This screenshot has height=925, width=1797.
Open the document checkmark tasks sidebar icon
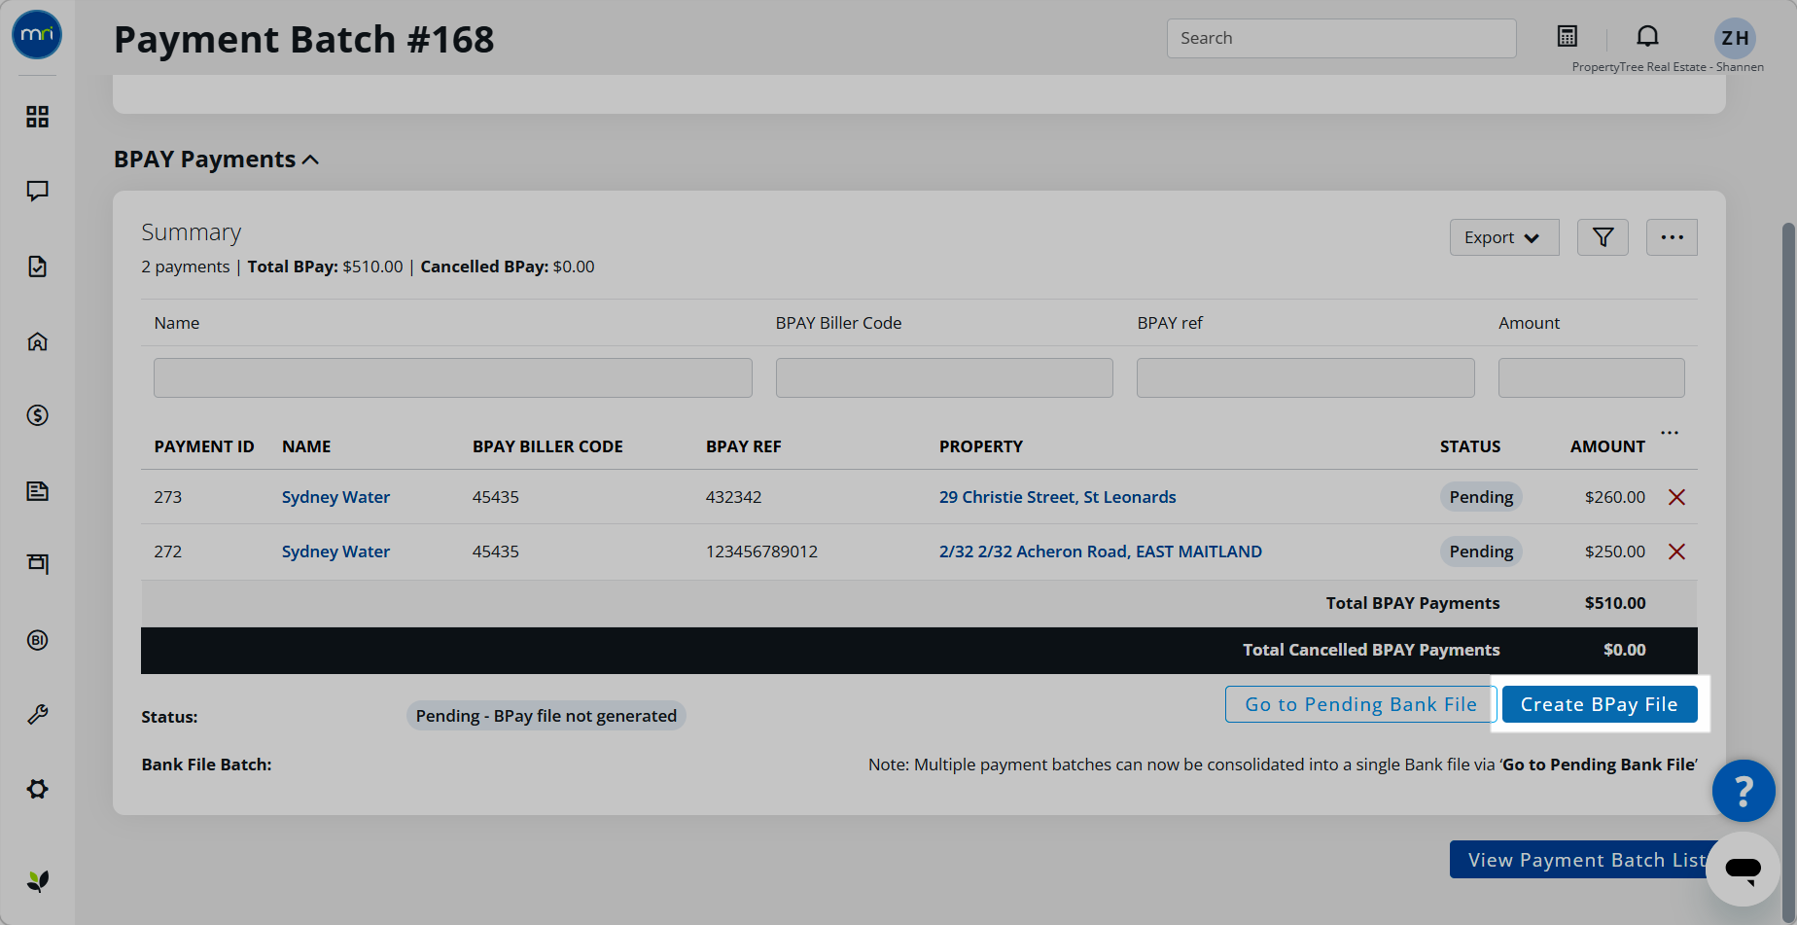[37, 267]
